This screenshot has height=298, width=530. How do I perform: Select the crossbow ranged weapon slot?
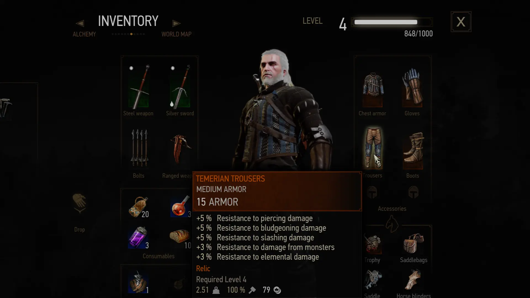[x=180, y=149]
